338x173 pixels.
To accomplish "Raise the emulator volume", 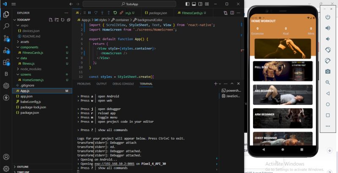I will 328,28.
